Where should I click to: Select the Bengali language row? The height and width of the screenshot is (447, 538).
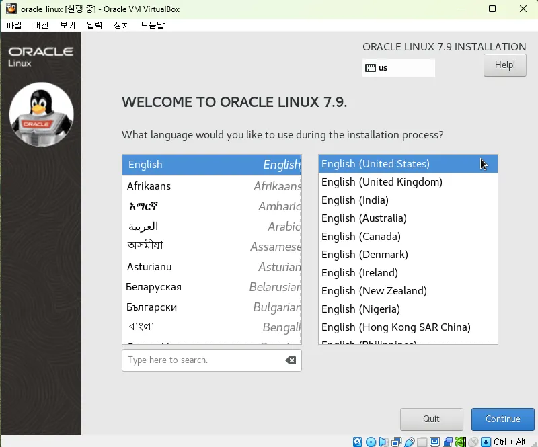coord(212,327)
